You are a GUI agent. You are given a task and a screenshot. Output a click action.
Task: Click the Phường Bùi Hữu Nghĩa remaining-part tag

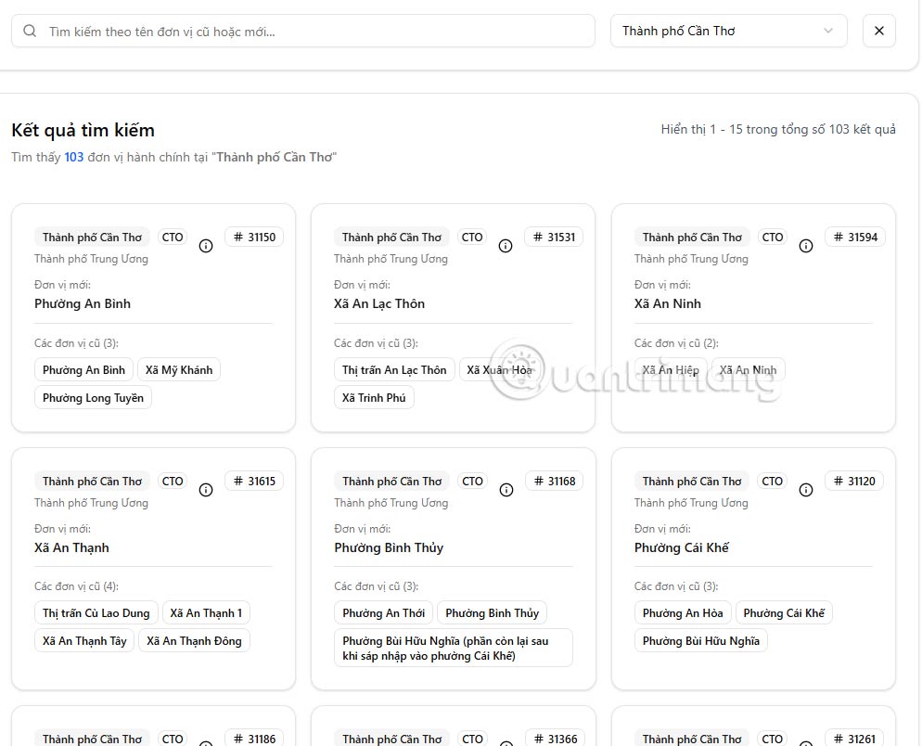click(x=453, y=648)
